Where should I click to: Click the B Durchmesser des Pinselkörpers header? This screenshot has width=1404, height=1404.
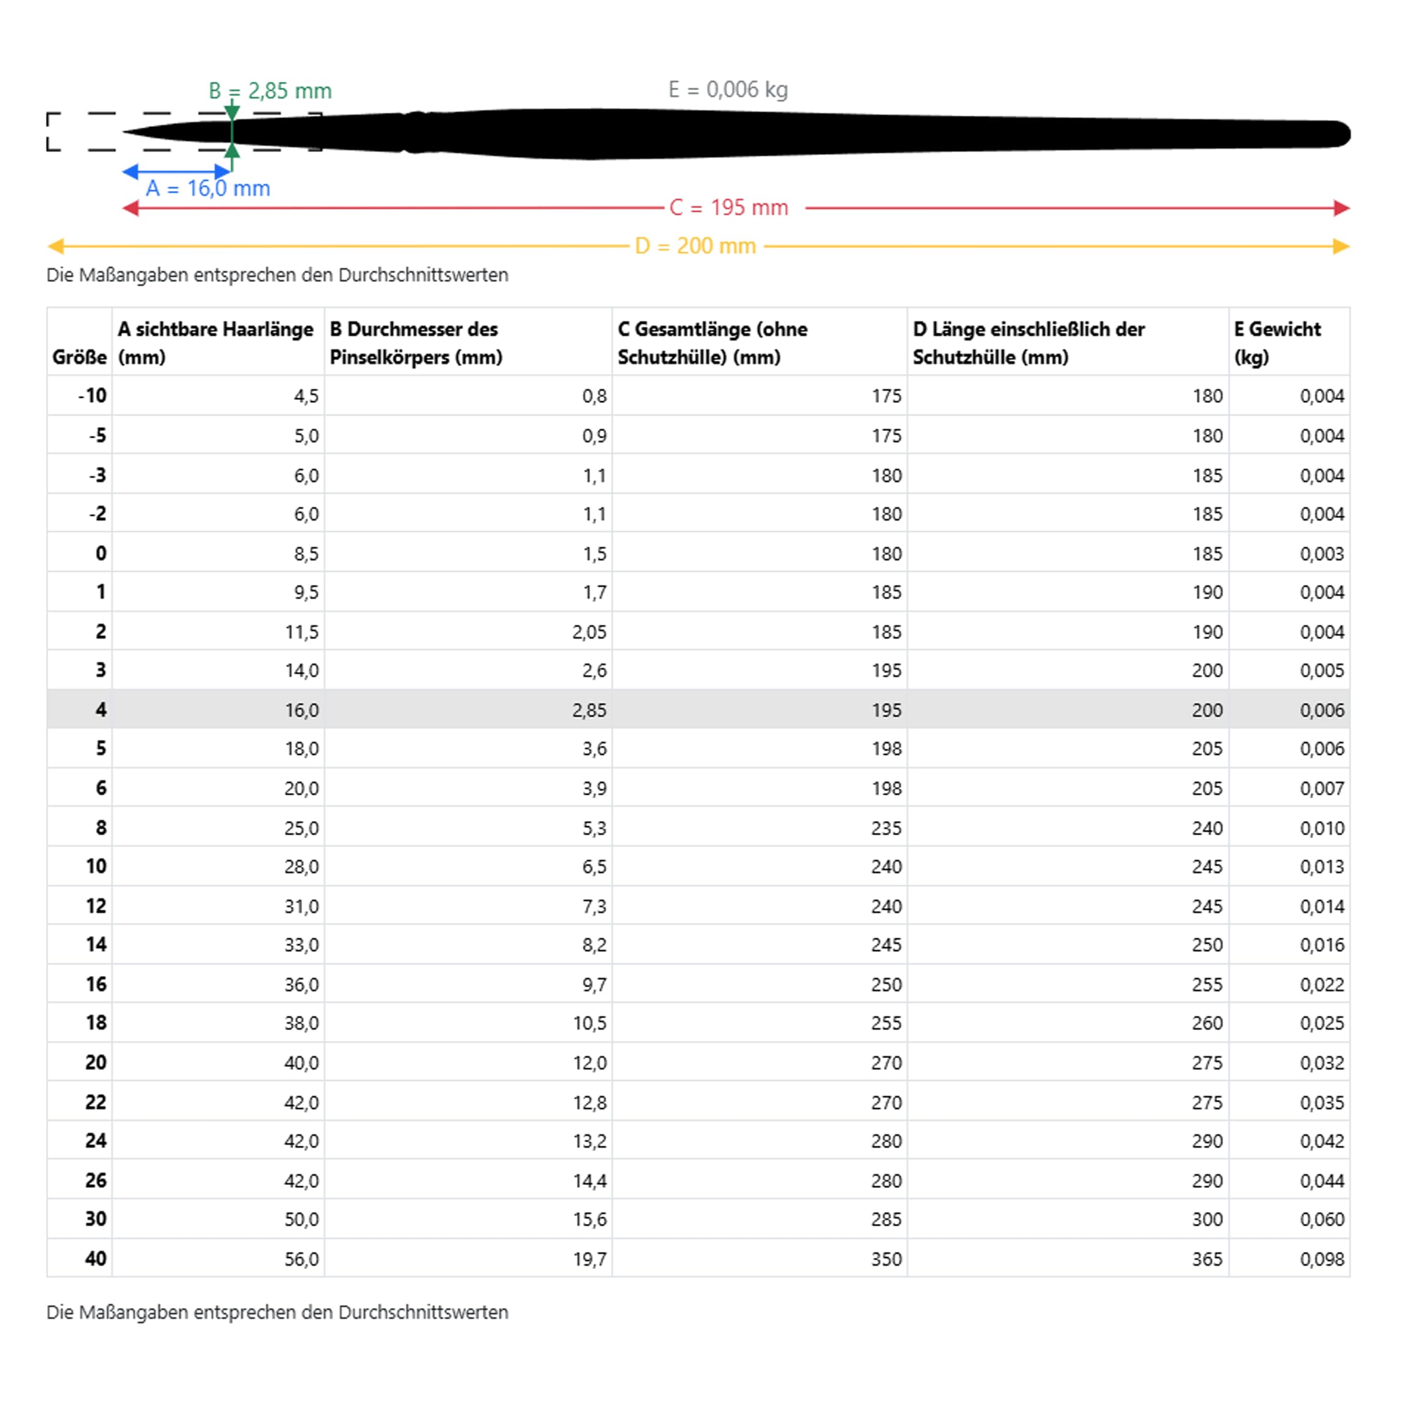416,342
